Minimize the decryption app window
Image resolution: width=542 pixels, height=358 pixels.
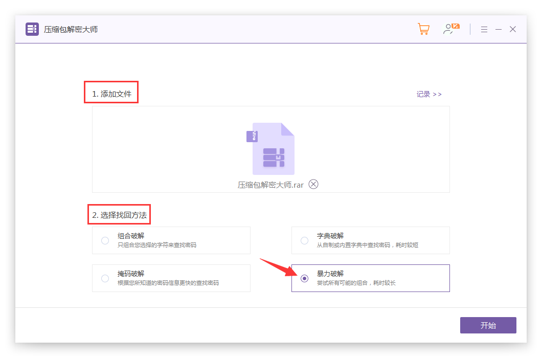coord(499,29)
